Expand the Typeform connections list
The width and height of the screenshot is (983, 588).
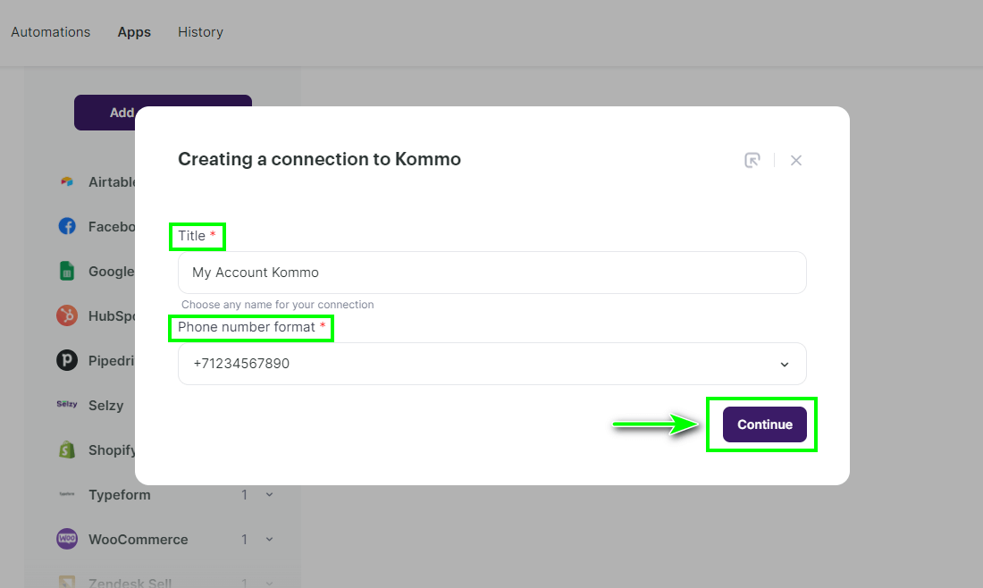270,494
